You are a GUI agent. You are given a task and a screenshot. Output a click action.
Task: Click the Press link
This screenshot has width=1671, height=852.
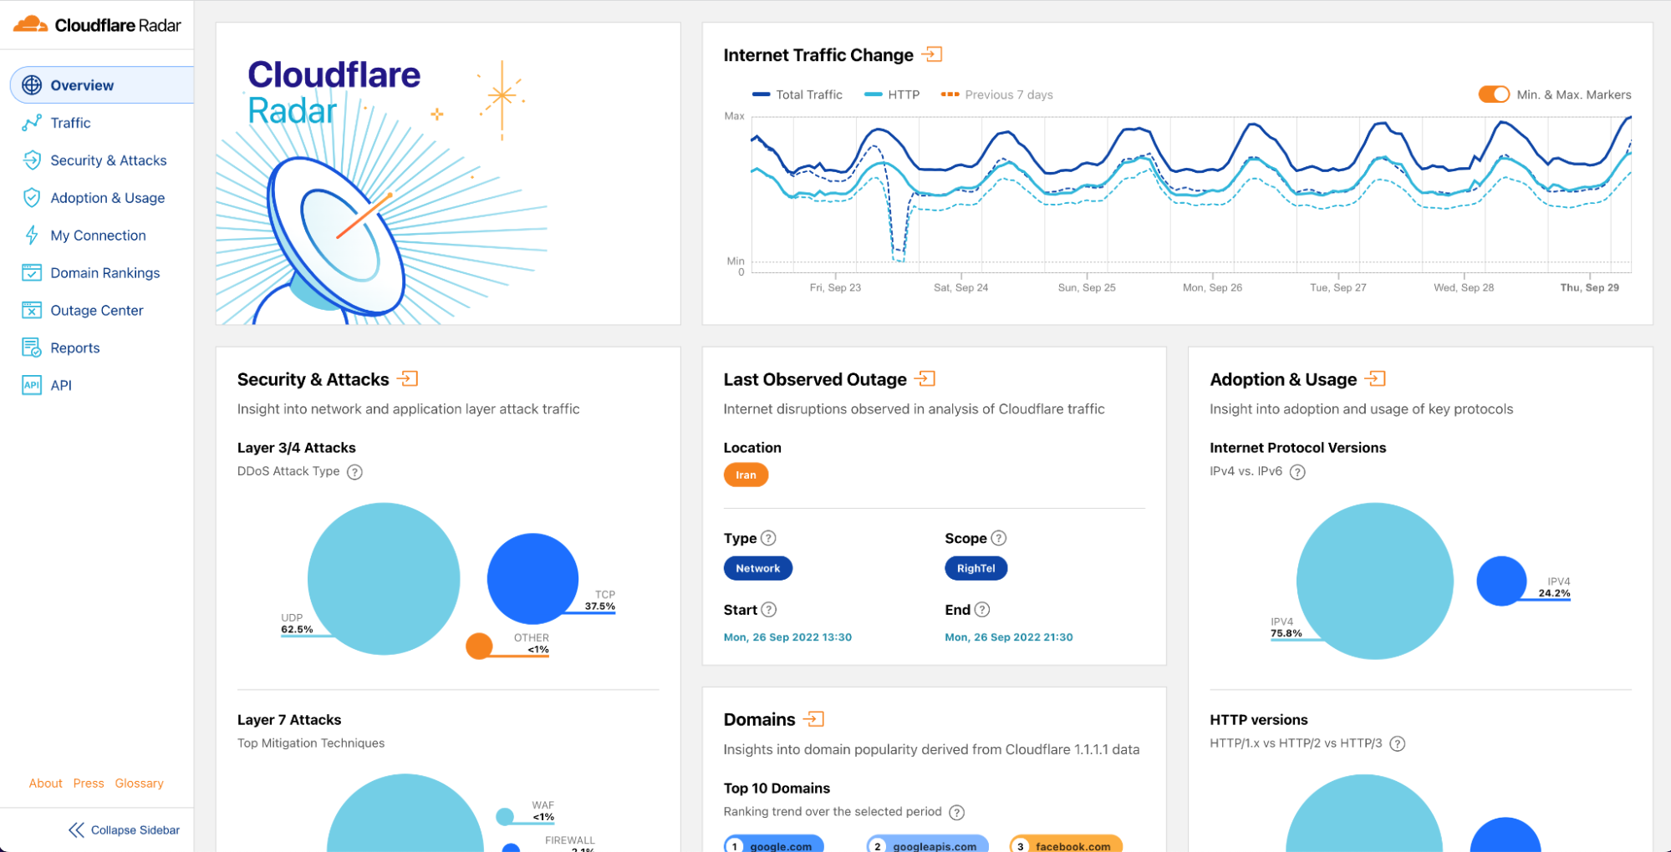[89, 784]
